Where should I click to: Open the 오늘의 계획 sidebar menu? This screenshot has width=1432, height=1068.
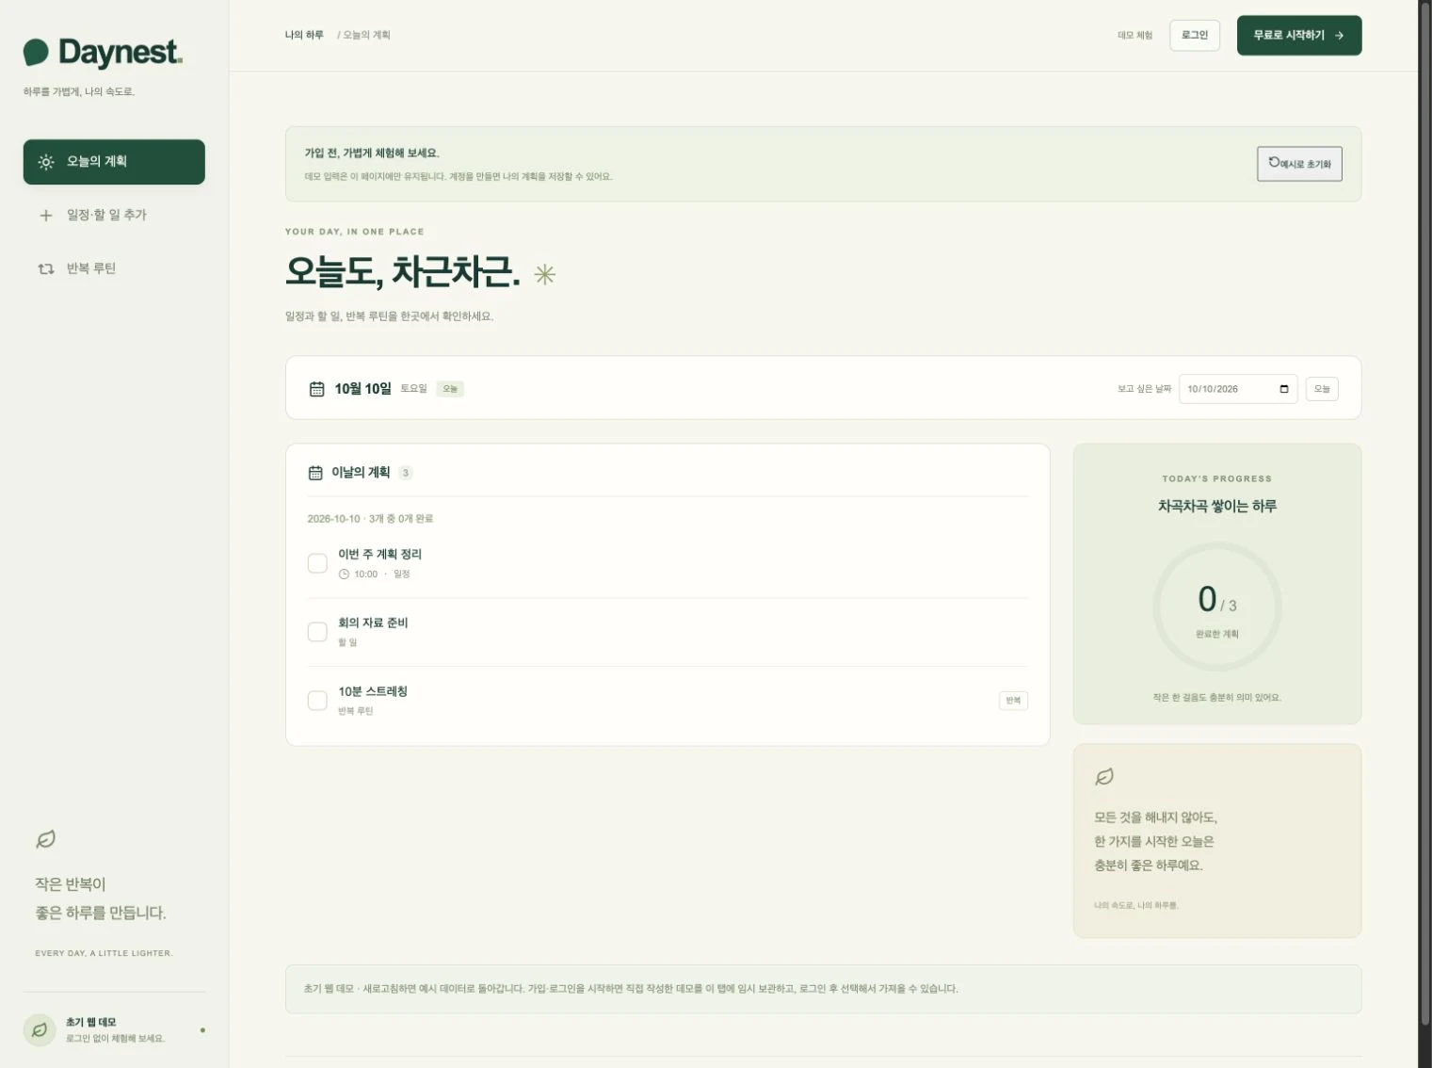114,162
